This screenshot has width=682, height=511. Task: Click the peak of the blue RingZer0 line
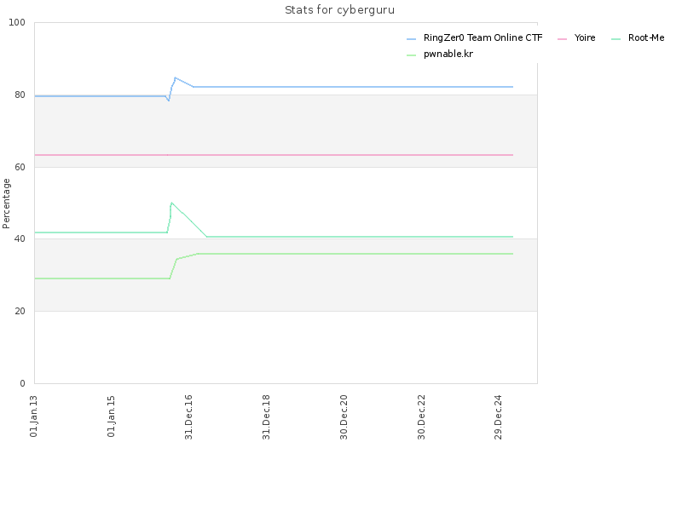click(175, 78)
